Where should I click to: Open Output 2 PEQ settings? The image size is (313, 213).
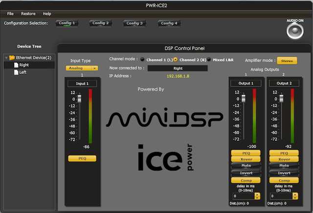[284, 153]
